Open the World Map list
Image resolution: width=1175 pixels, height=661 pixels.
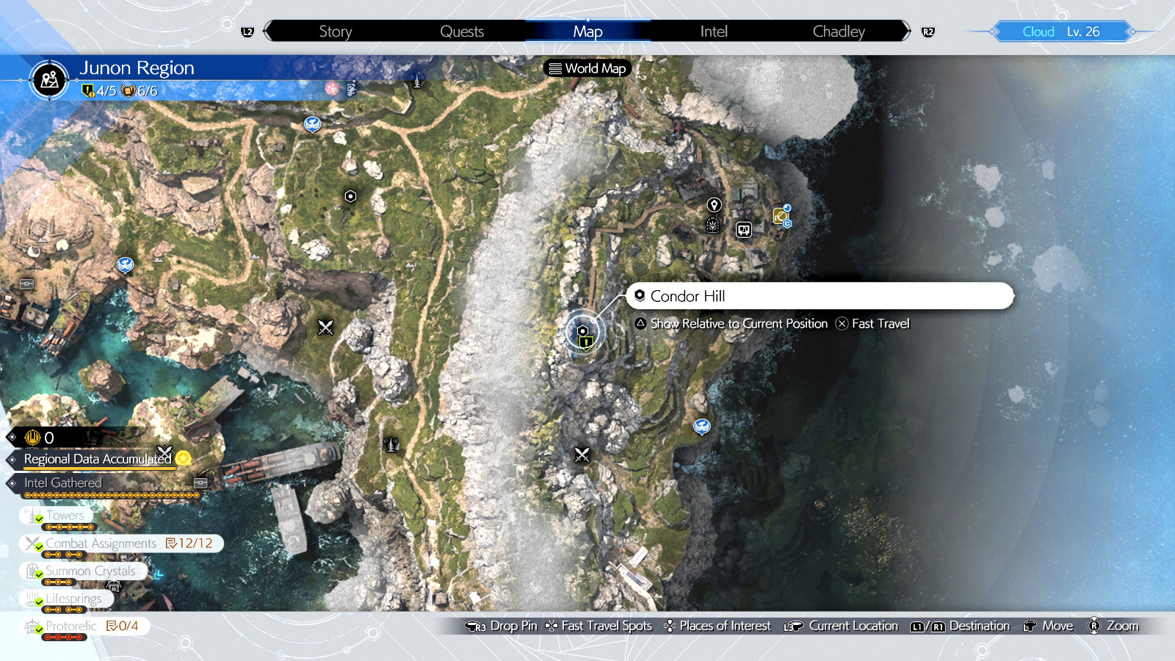[587, 68]
